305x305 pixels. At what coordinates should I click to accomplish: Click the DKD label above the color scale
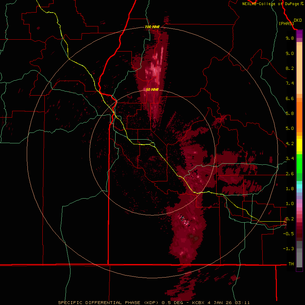point(298,20)
